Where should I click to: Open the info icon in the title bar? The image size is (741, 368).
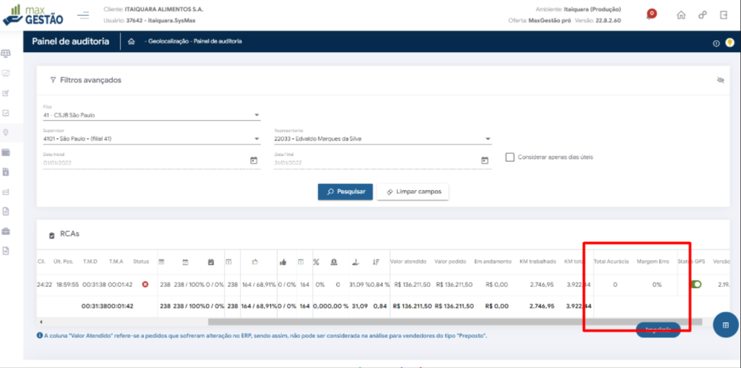coord(716,43)
